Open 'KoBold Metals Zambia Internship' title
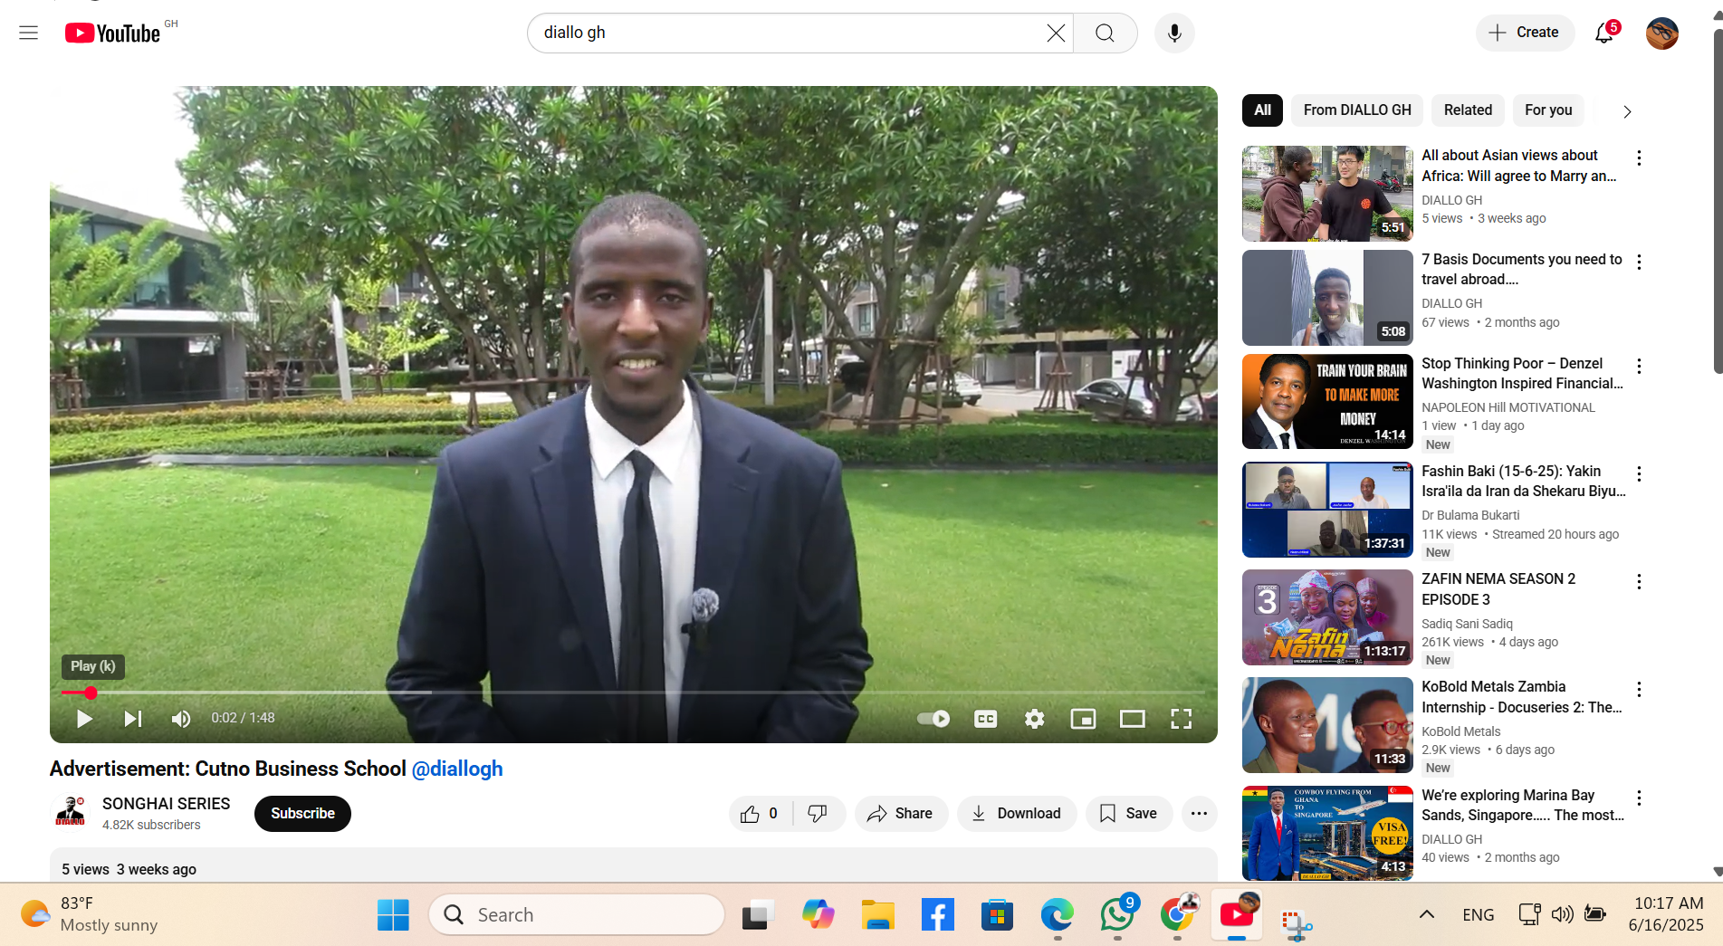1723x946 pixels. 1522,697
